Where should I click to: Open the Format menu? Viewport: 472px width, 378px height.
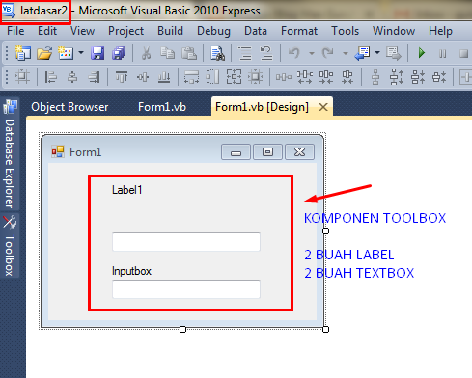click(299, 31)
